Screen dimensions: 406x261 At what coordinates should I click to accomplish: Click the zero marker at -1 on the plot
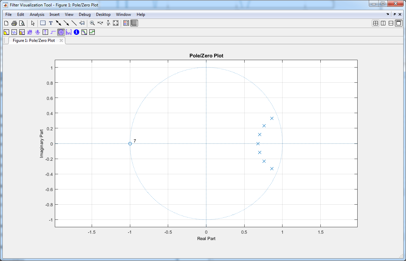(130, 144)
